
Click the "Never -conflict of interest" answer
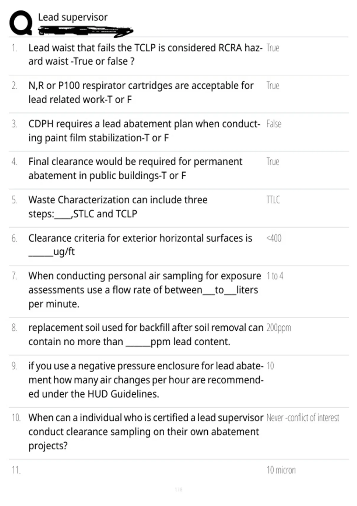pos(303,418)
